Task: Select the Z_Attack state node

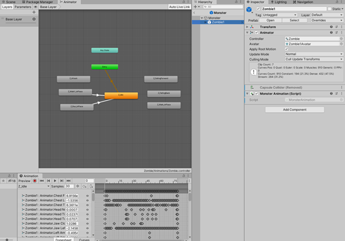Action: click(73, 79)
